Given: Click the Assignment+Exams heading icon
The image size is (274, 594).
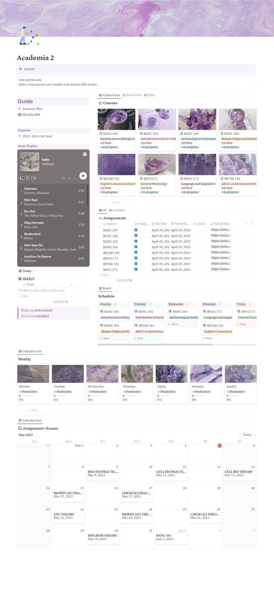Looking at the screenshot, I should pos(20,428).
